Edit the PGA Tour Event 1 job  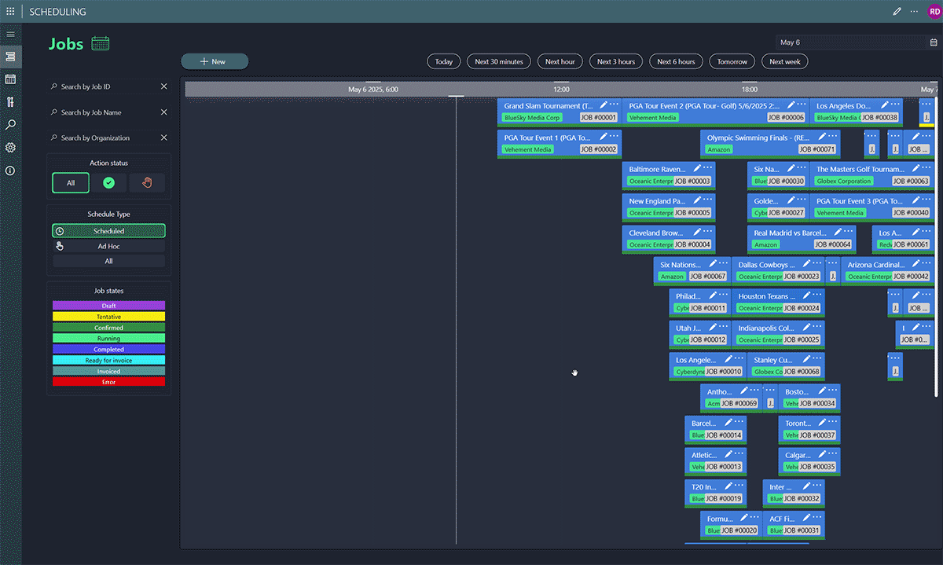coord(604,137)
